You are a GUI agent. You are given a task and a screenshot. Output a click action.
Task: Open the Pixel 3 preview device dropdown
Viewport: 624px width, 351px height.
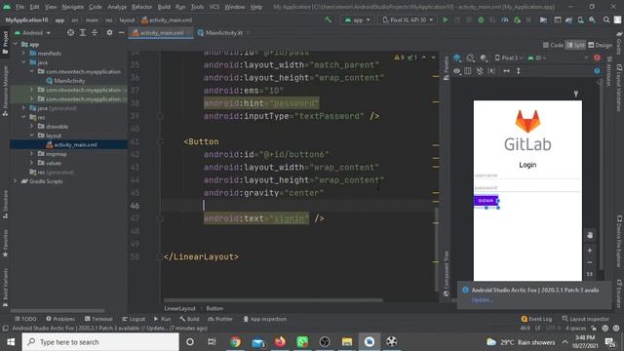[x=509, y=58]
